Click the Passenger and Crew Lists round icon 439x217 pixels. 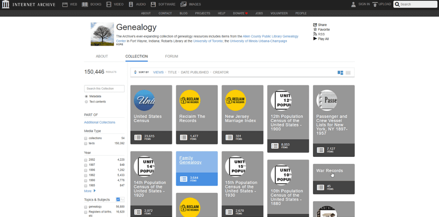click(x=327, y=100)
